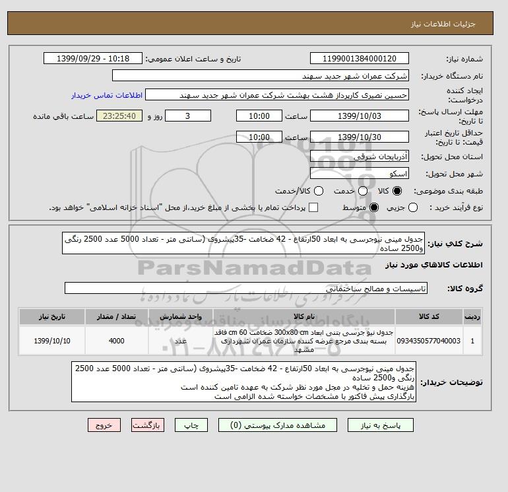Click response deadline date 1399/10/03 field
Image resolution: width=508 pixels, height=492 pixels.
pos(360,116)
